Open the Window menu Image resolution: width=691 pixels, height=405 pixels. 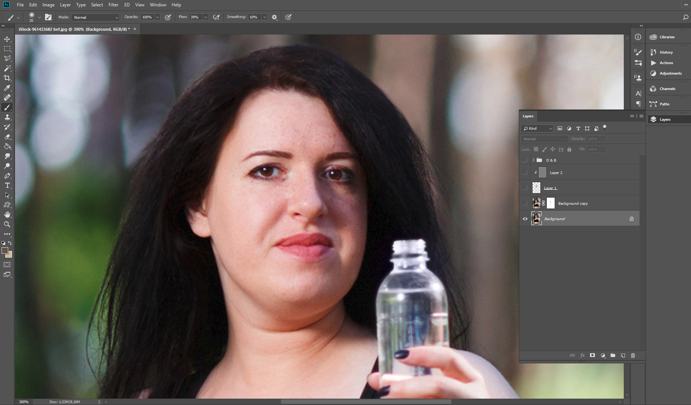click(x=158, y=5)
